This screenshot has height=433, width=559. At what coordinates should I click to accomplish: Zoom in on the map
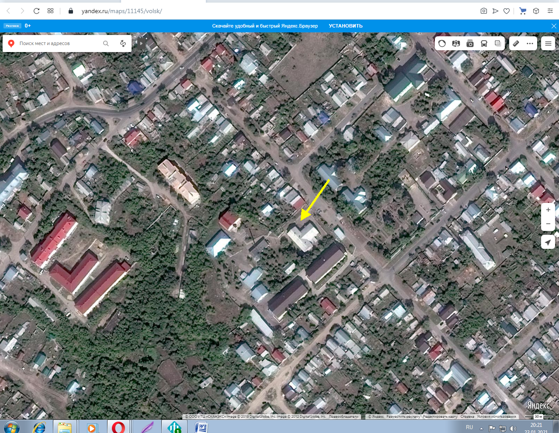pyautogui.click(x=548, y=210)
